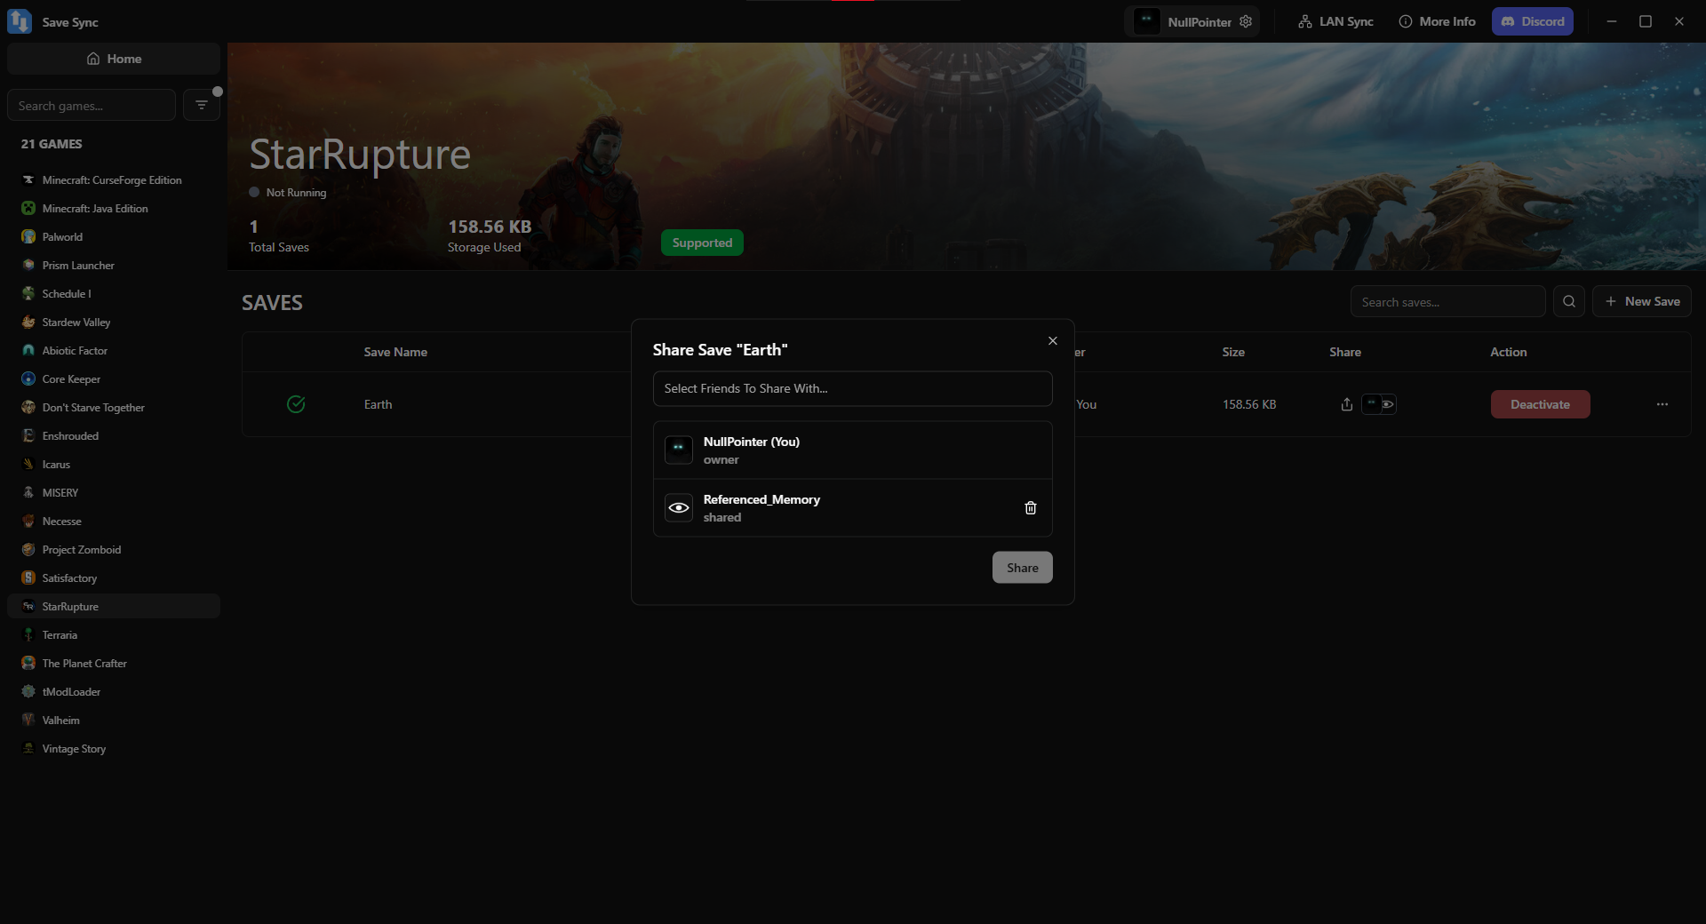
Task: Select the Stardew Valley icon in sidebar
Action: click(28, 323)
